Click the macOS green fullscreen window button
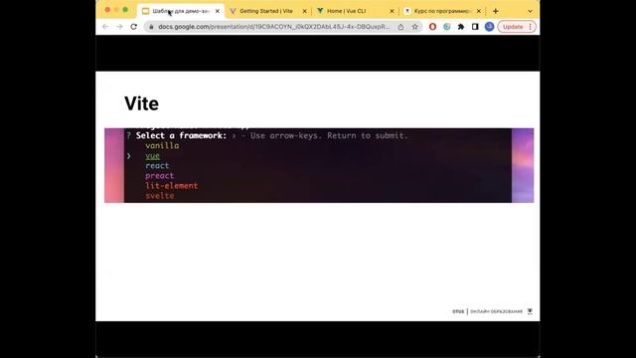 click(125, 10)
